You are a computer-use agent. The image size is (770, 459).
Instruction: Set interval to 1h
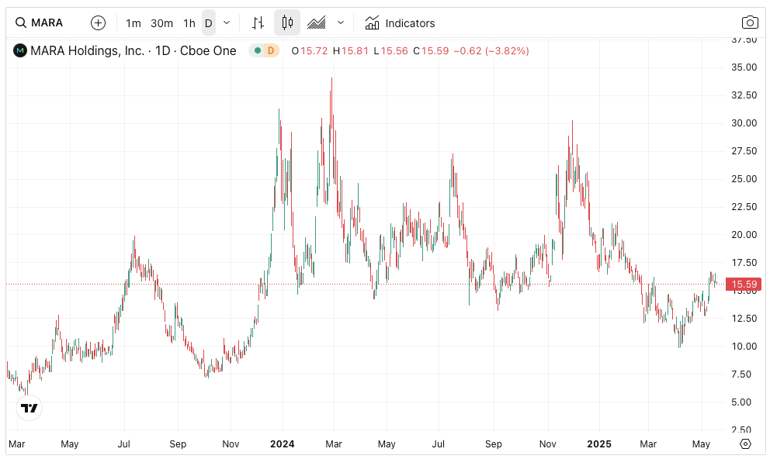189,23
